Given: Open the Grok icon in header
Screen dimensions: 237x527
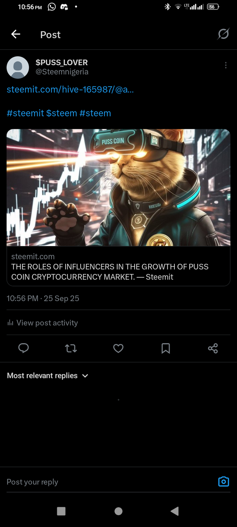Looking at the screenshot, I should pos(223,34).
